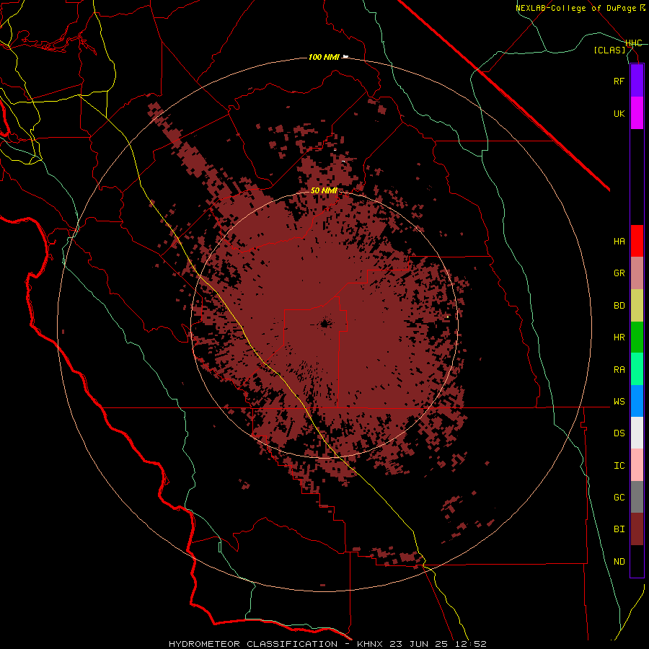649x649 pixels.
Task: Select the GC gray legend swatch
Action: point(637,497)
